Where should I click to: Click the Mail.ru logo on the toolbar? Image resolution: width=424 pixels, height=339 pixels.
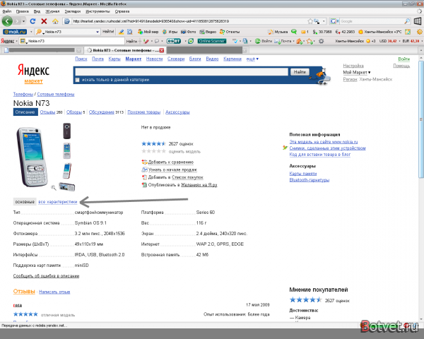[15, 32]
